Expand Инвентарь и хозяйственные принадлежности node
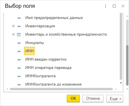129x106 pixels. point(13,34)
